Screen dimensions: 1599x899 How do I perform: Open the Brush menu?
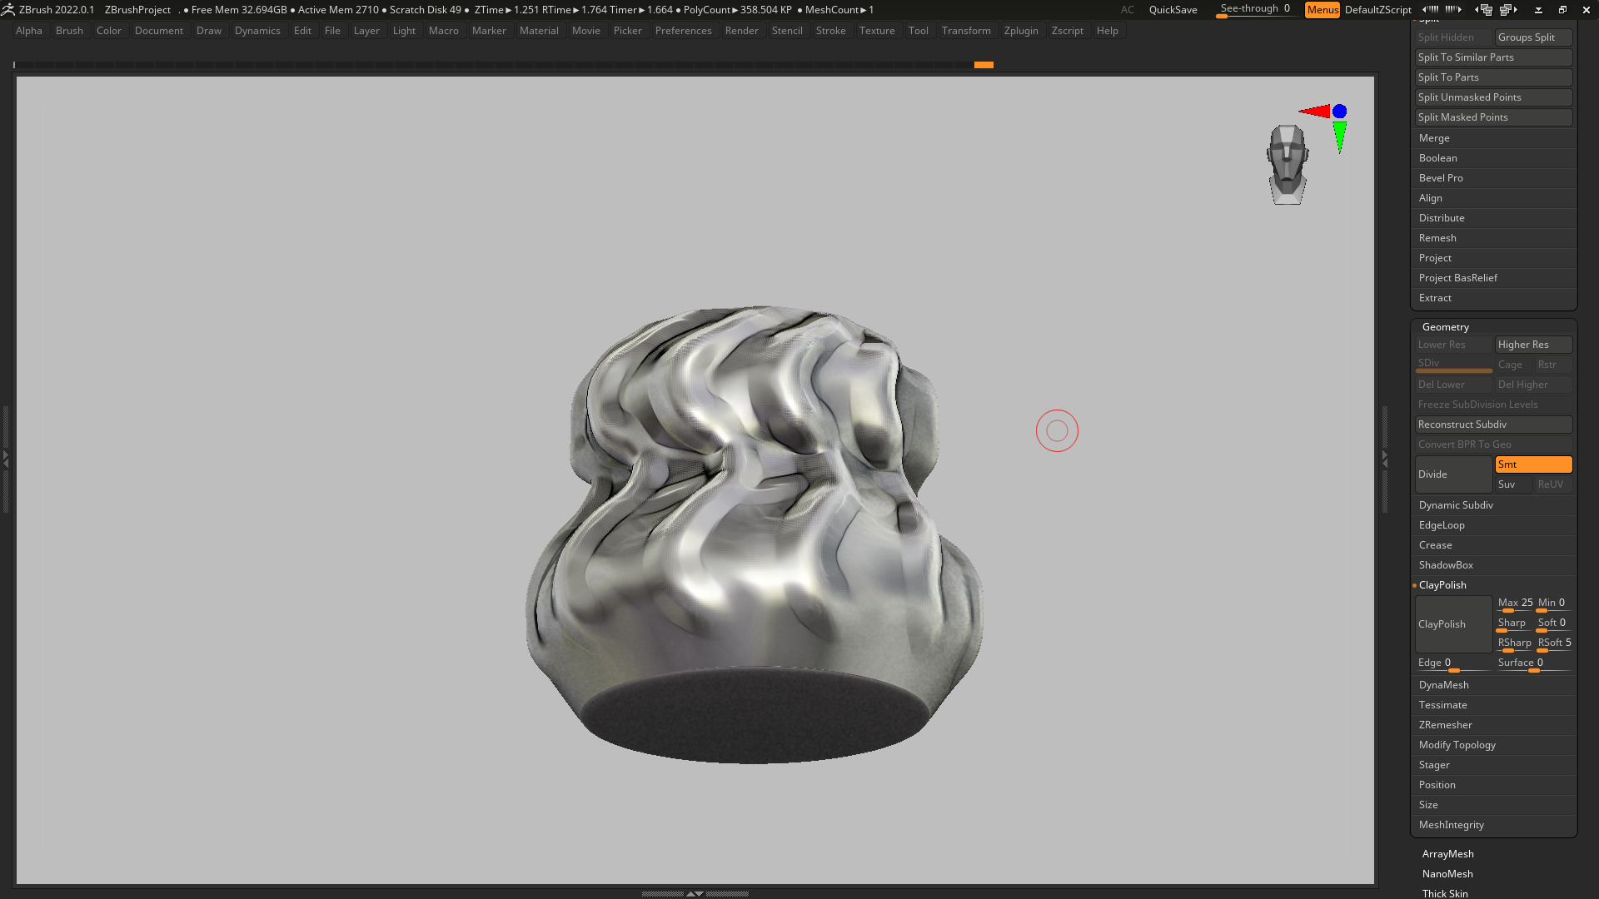coord(69,31)
